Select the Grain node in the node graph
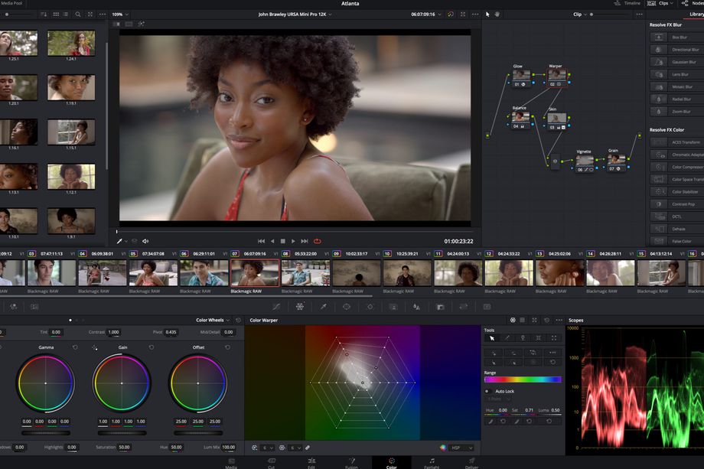The height and width of the screenshot is (469, 704). point(617,161)
